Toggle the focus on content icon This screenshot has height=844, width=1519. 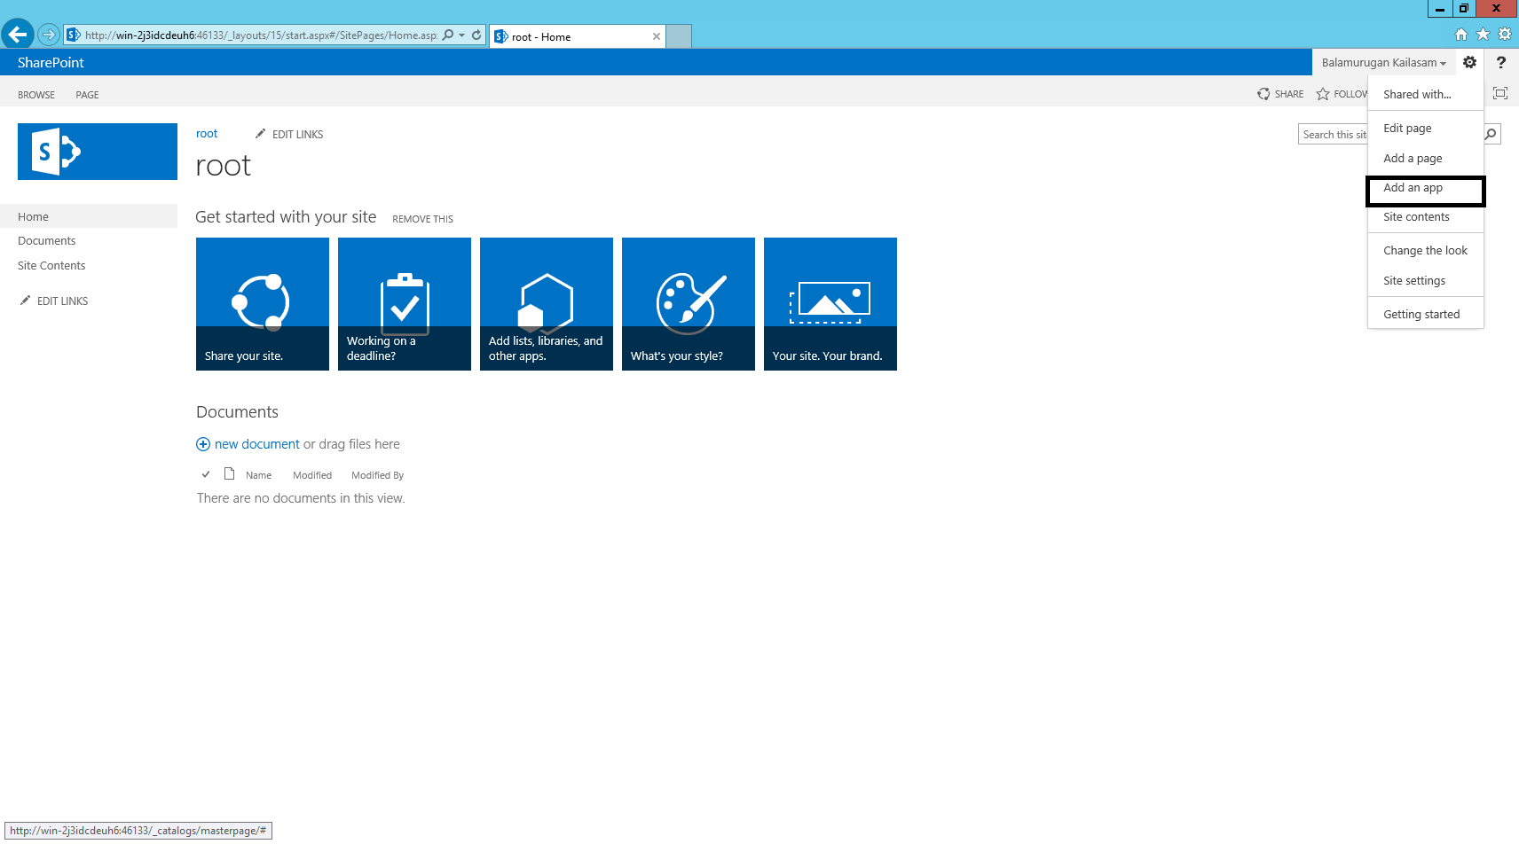click(x=1500, y=93)
